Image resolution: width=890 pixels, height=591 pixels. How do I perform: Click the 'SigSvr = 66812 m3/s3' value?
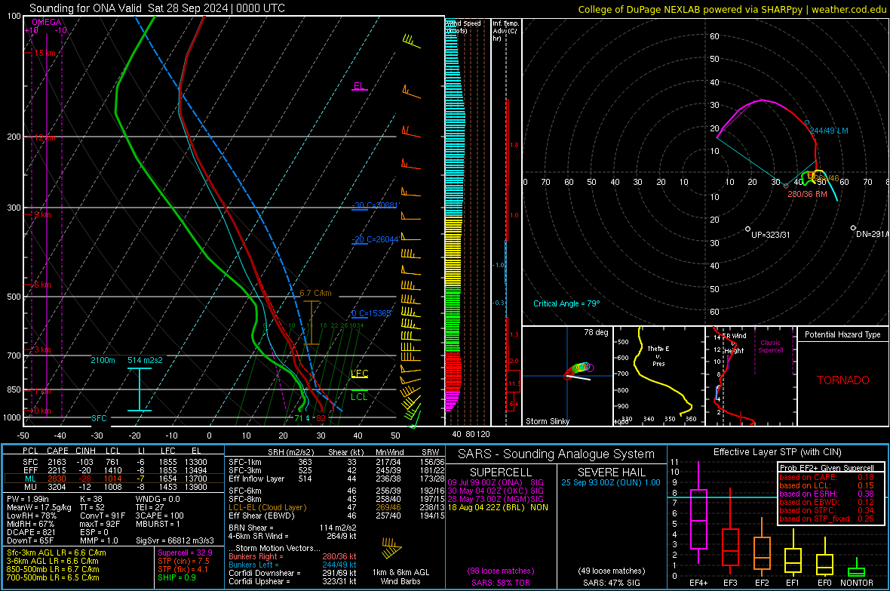point(175,540)
